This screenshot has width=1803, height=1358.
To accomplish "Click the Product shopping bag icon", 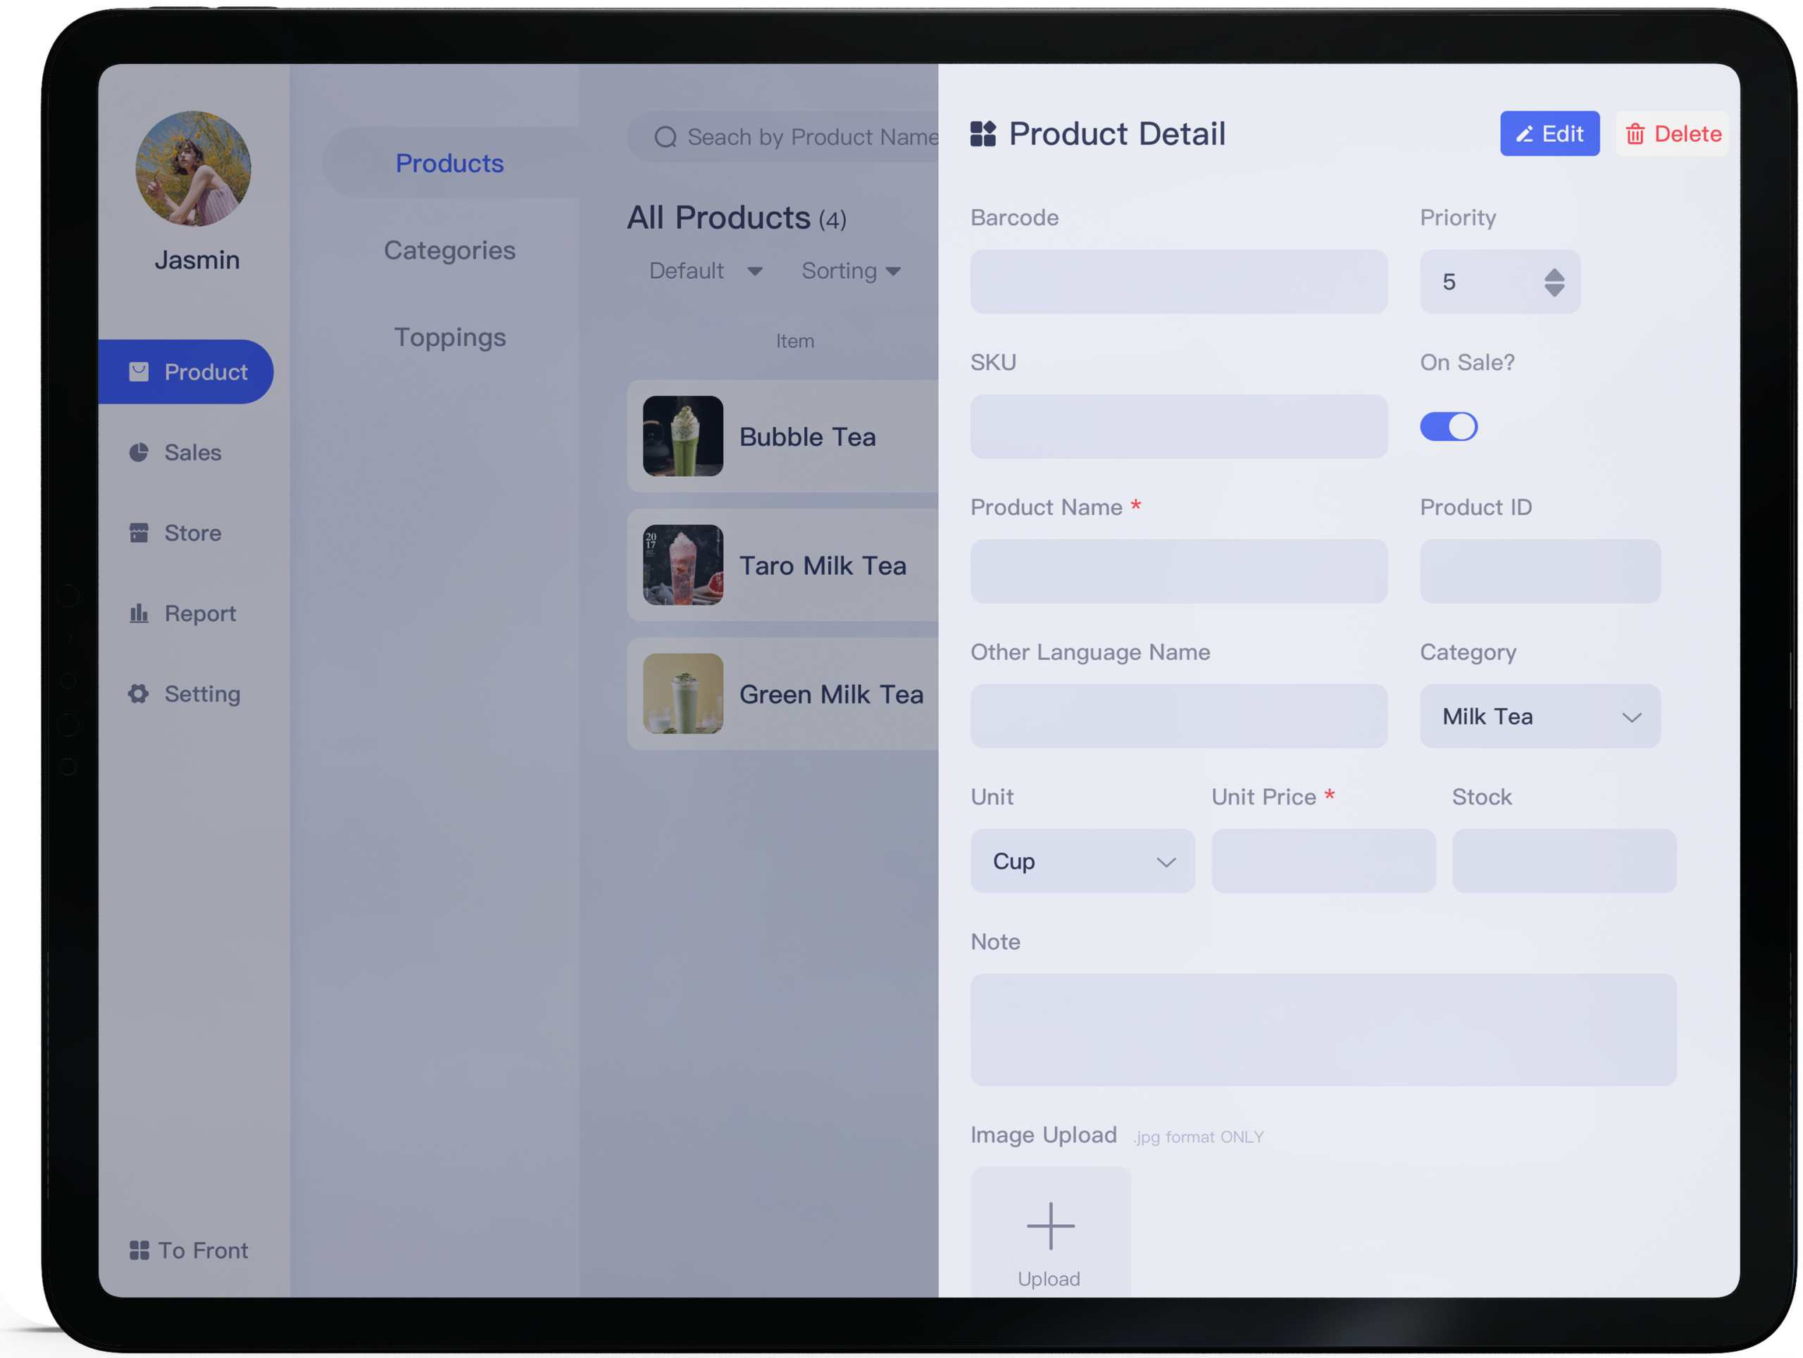I will 139,372.
